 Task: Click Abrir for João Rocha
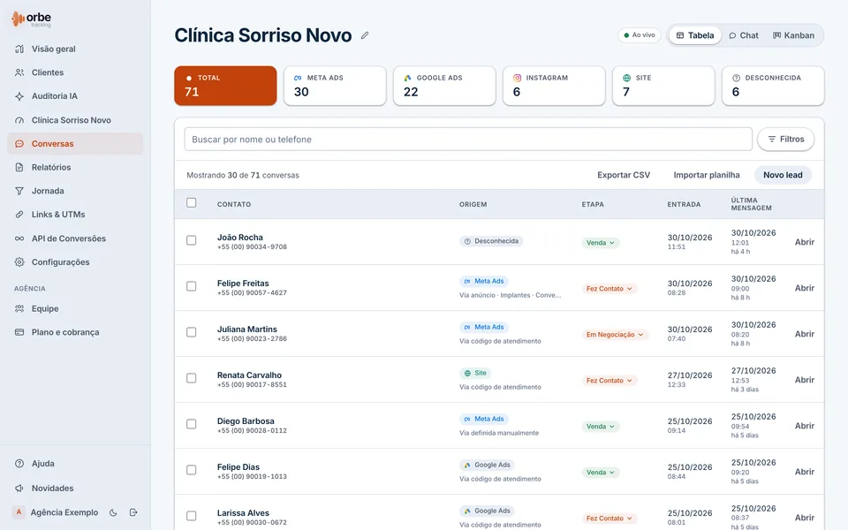pyautogui.click(x=804, y=242)
